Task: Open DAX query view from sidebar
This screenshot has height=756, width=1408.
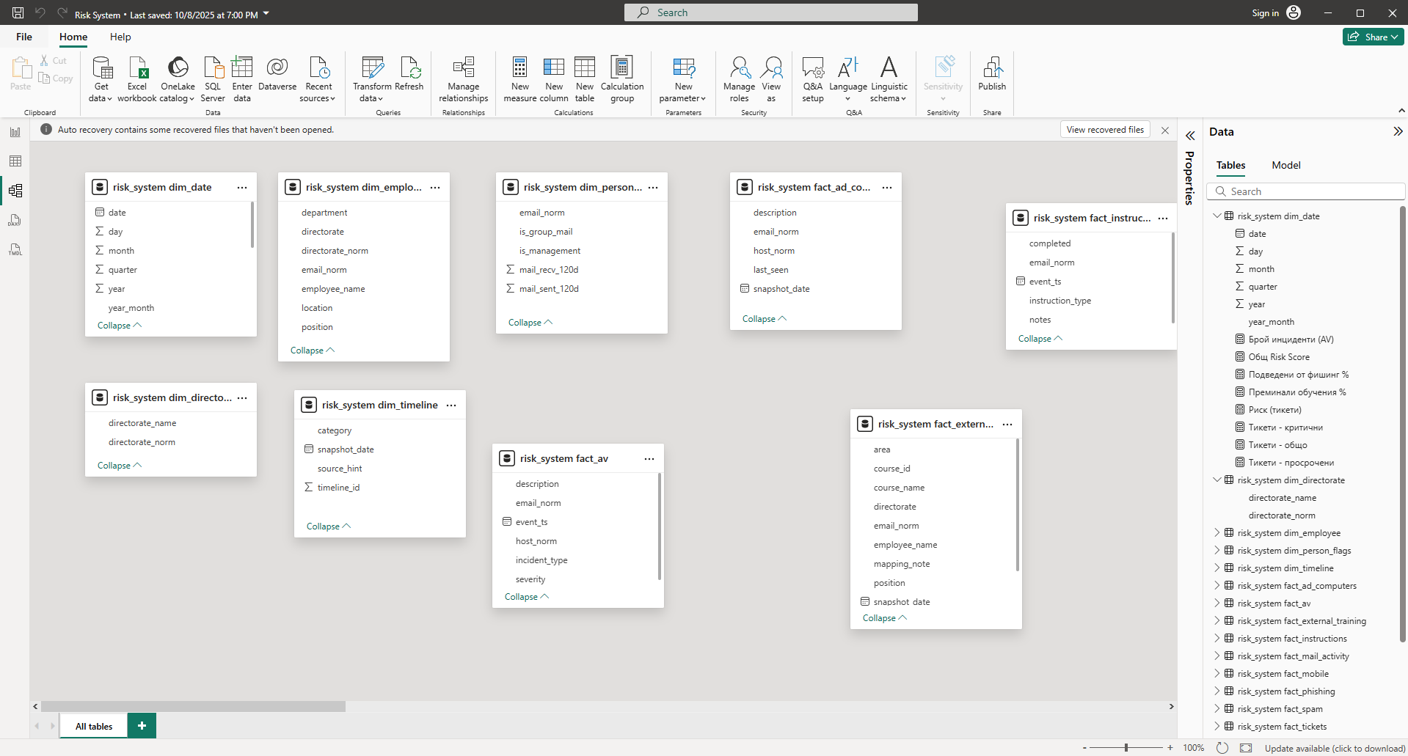Action: click(x=15, y=220)
